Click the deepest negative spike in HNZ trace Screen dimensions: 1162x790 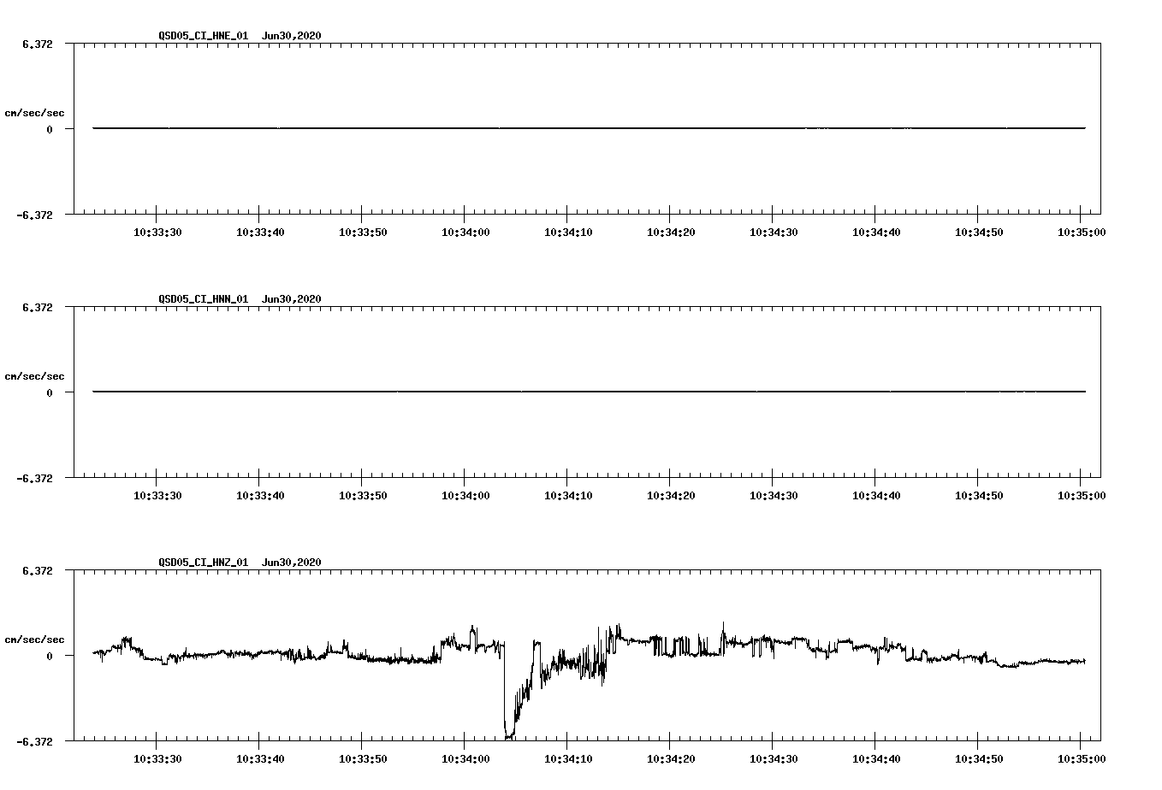(508, 735)
